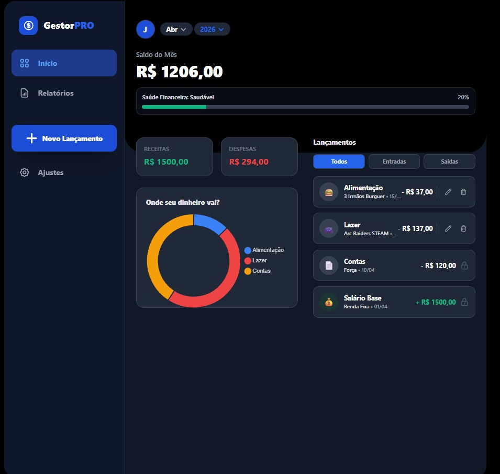Click the Novo Lançamento button
Screen dimensions: 500x474
pos(64,138)
